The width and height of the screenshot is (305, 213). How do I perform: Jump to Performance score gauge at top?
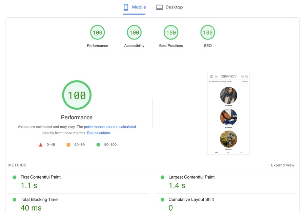tap(98, 32)
